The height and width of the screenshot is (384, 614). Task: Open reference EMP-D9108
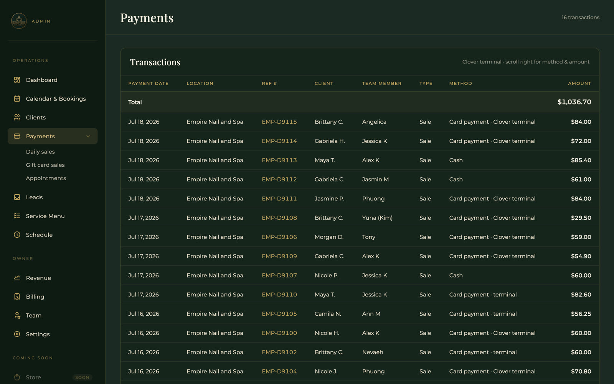279,218
